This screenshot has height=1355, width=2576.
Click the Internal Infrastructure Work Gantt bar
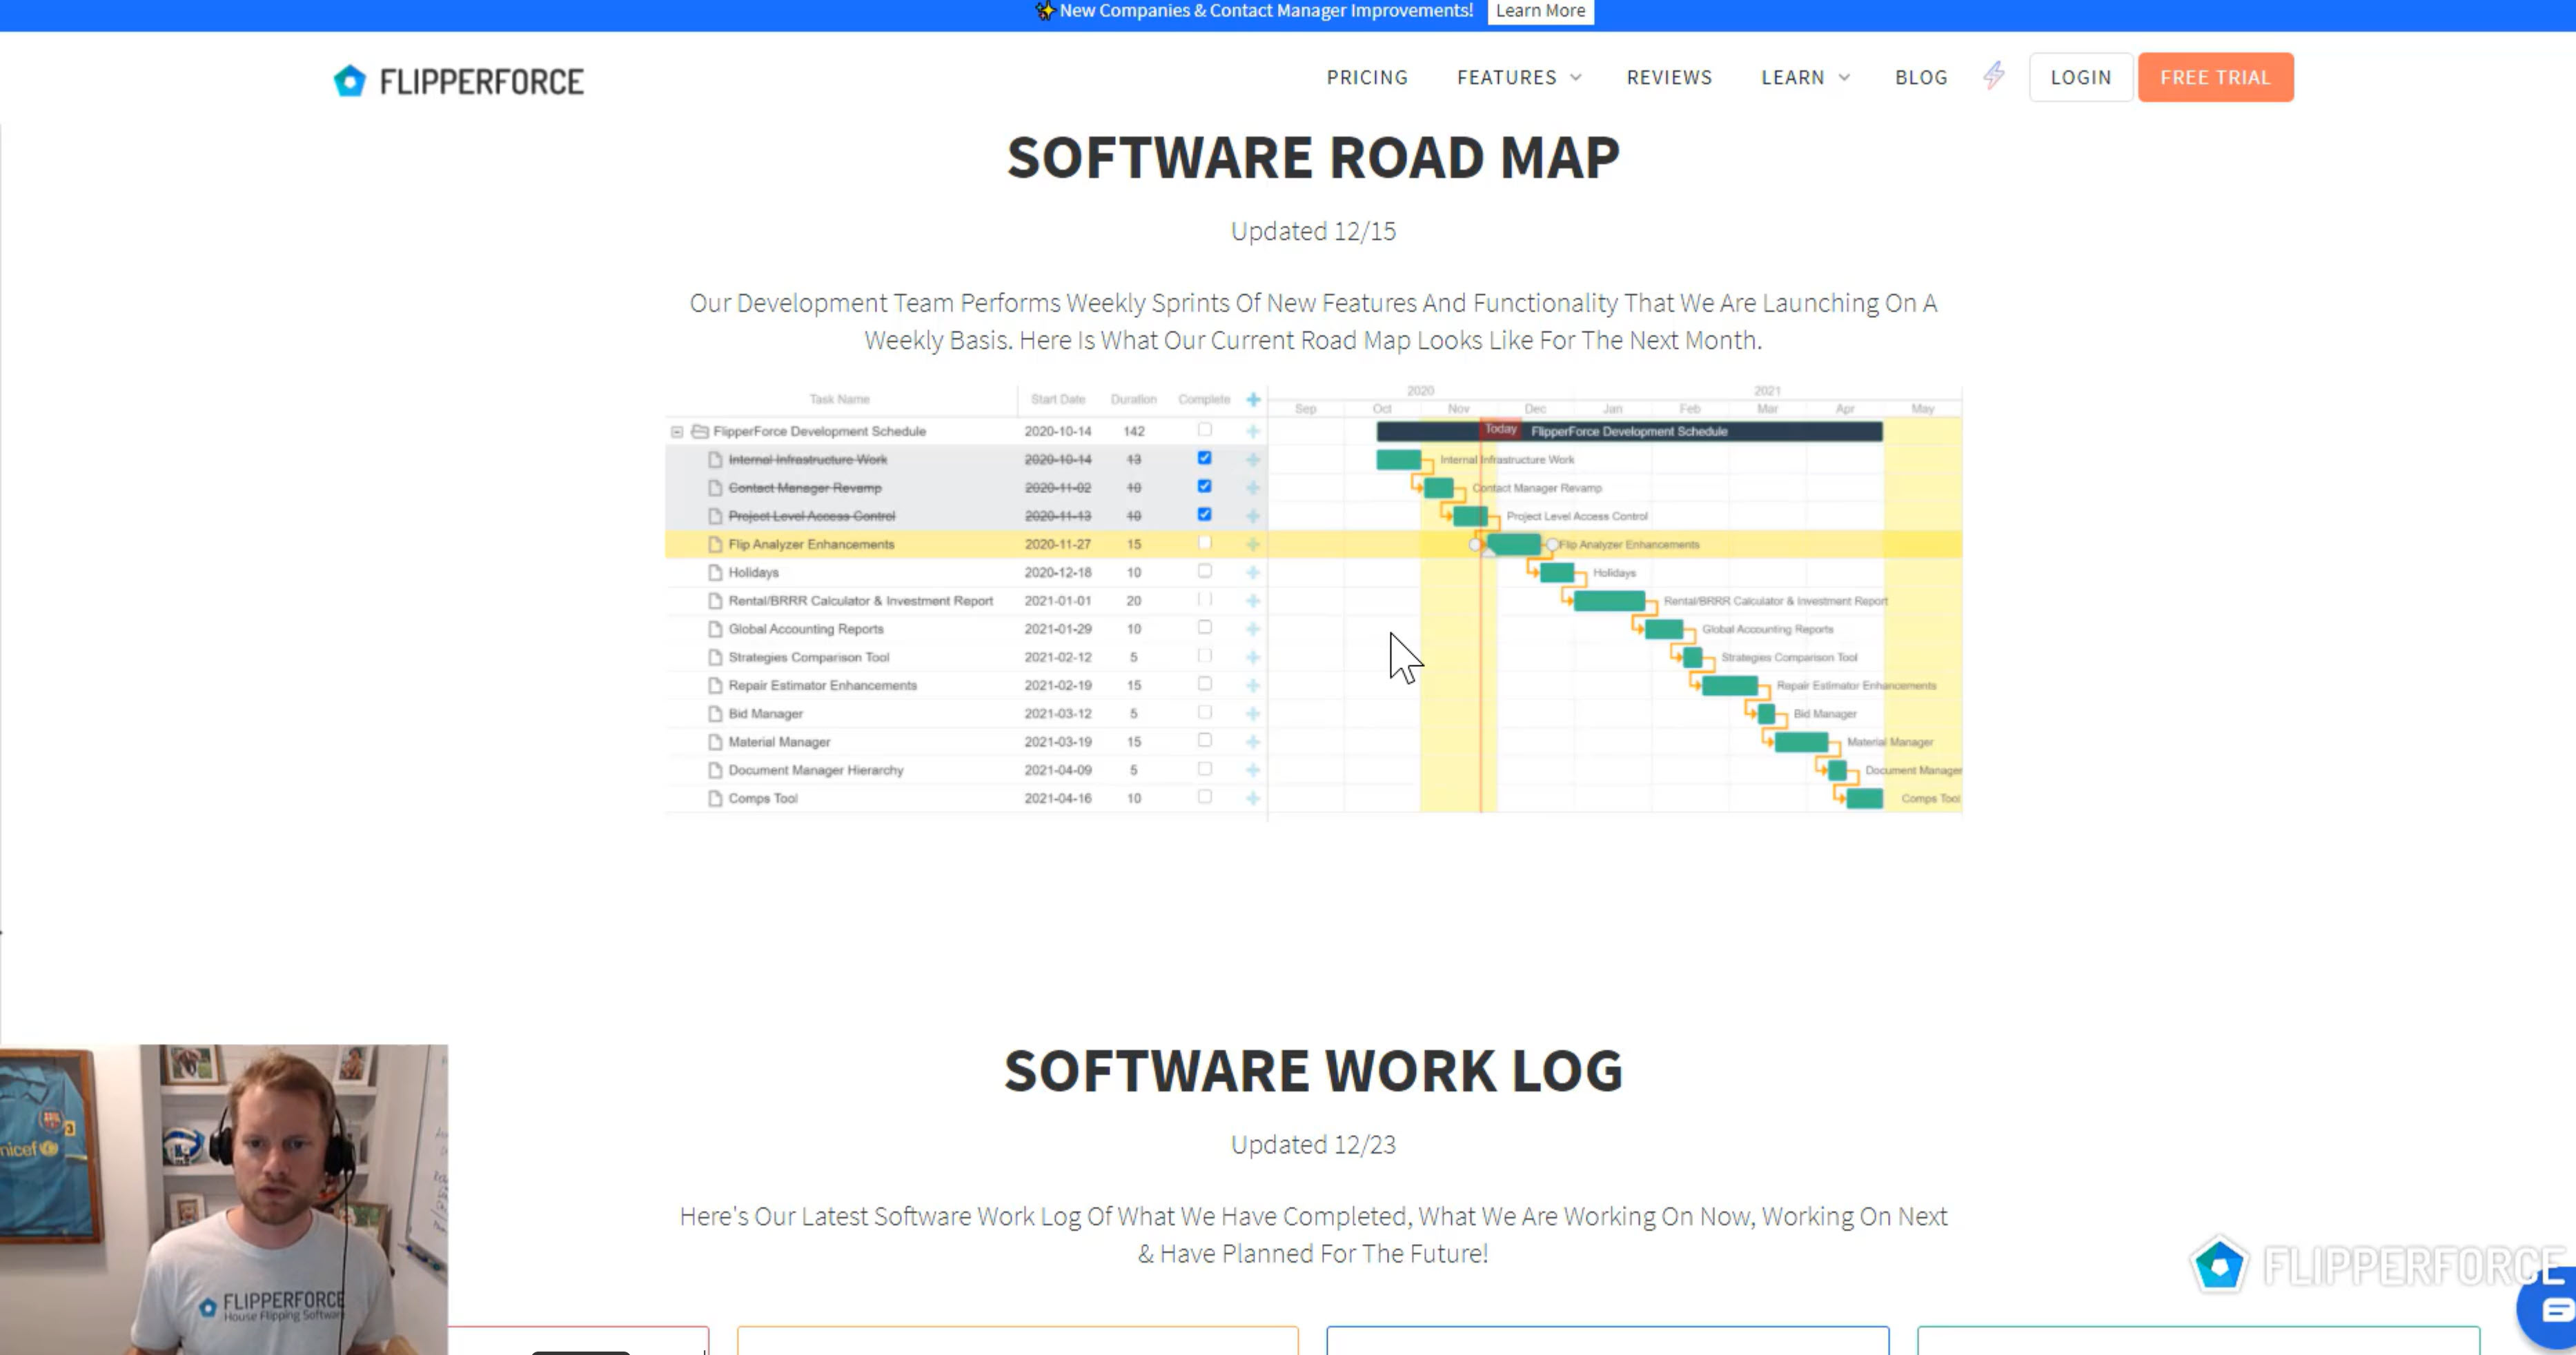pos(1398,460)
